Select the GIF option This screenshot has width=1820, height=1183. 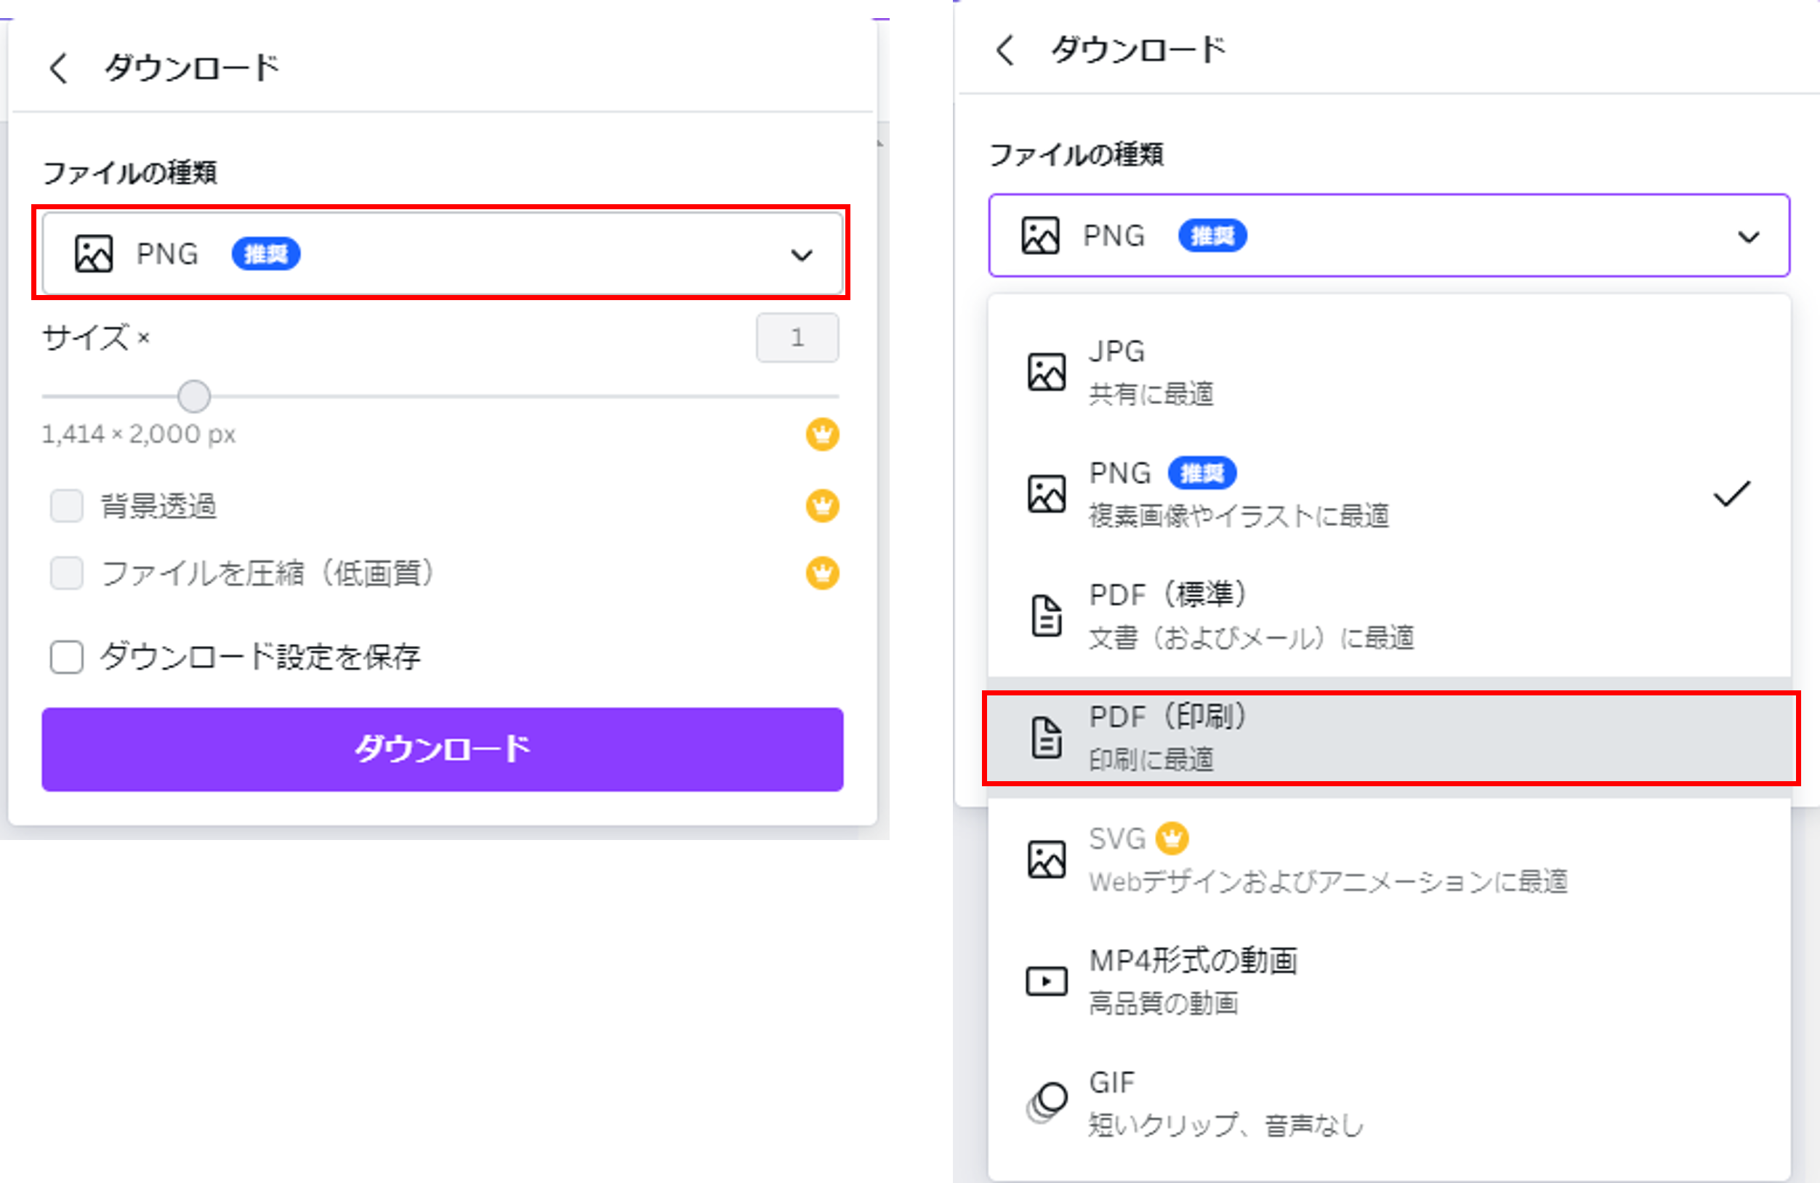click(x=1389, y=1103)
